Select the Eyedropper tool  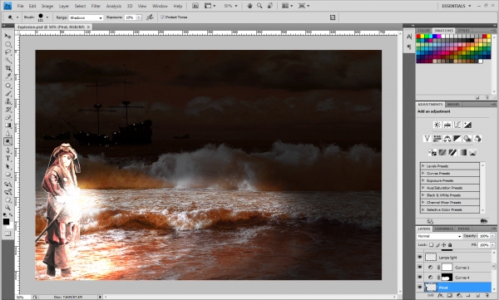coord(8,76)
